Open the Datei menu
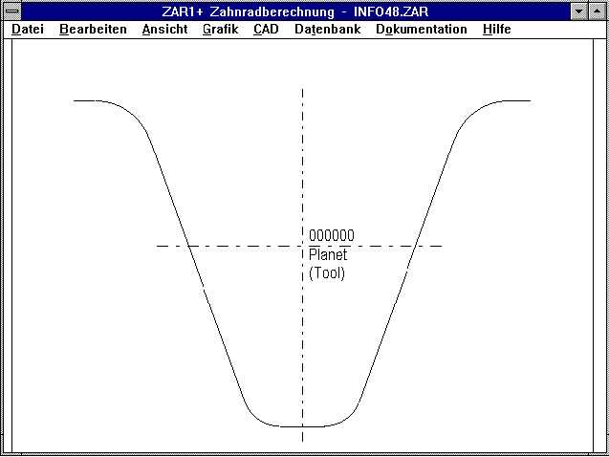The width and height of the screenshot is (609, 457). click(28, 30)
